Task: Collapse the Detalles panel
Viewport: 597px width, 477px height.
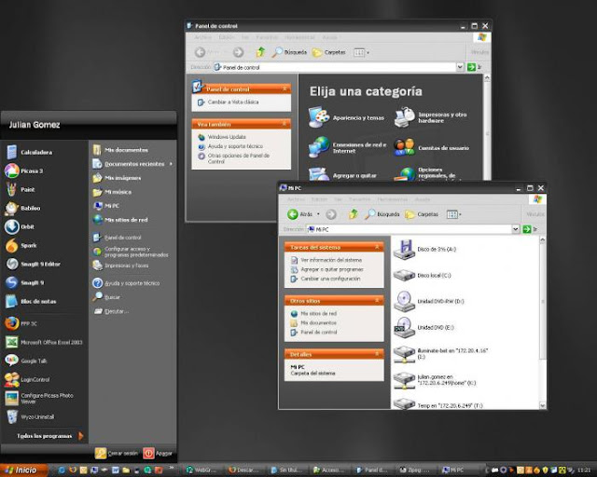Action: [x=377, y=354]
